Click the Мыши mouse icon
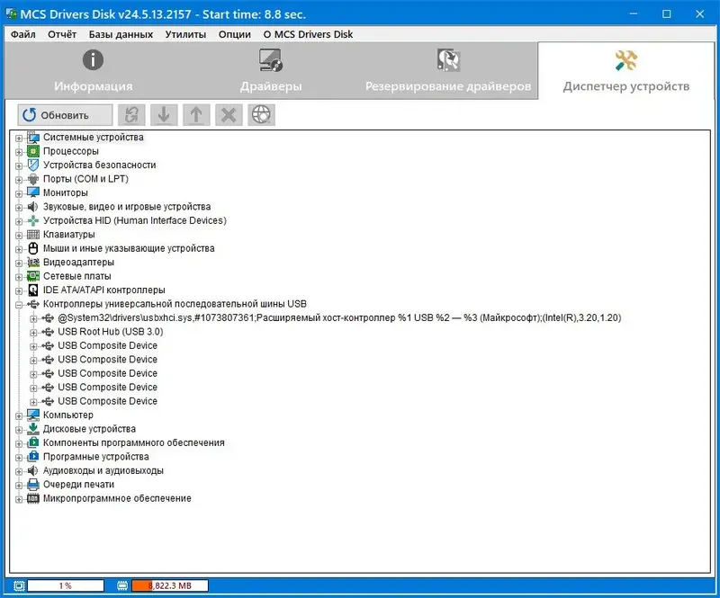Screen dimensions: 720x598 tap(33, 248)
